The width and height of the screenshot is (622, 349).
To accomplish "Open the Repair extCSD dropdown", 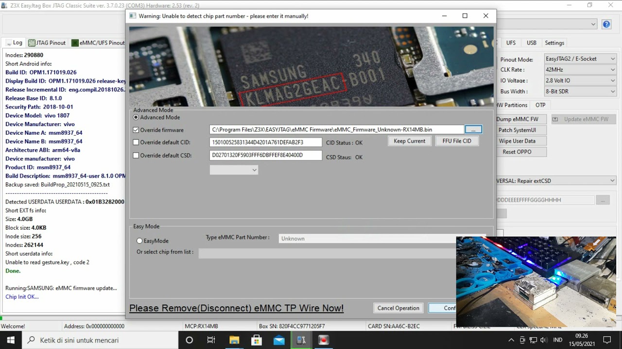I will pos(555,181).
